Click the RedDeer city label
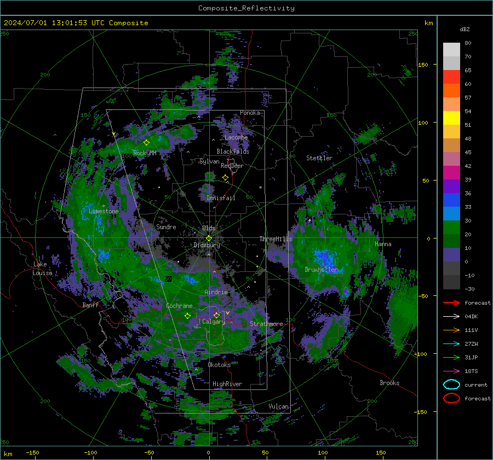This screenshot has width=493, height=460. click(x=232, y=166)
